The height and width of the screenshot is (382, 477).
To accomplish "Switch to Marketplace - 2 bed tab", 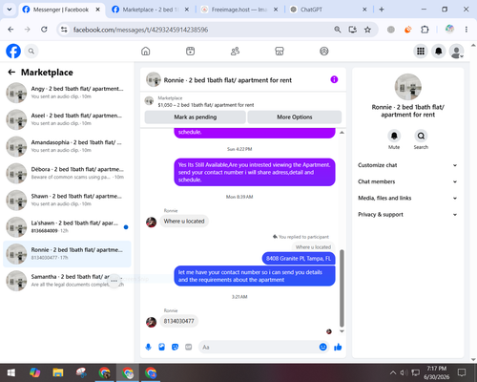I will [151, 10].
